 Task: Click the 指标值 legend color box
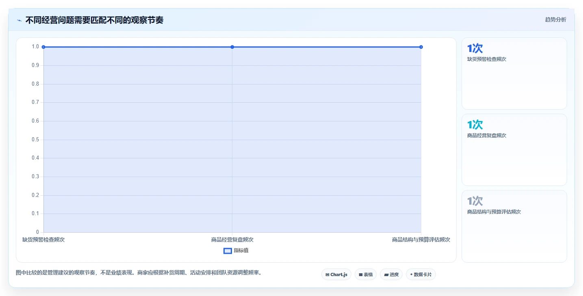click(x=228, y=251)
